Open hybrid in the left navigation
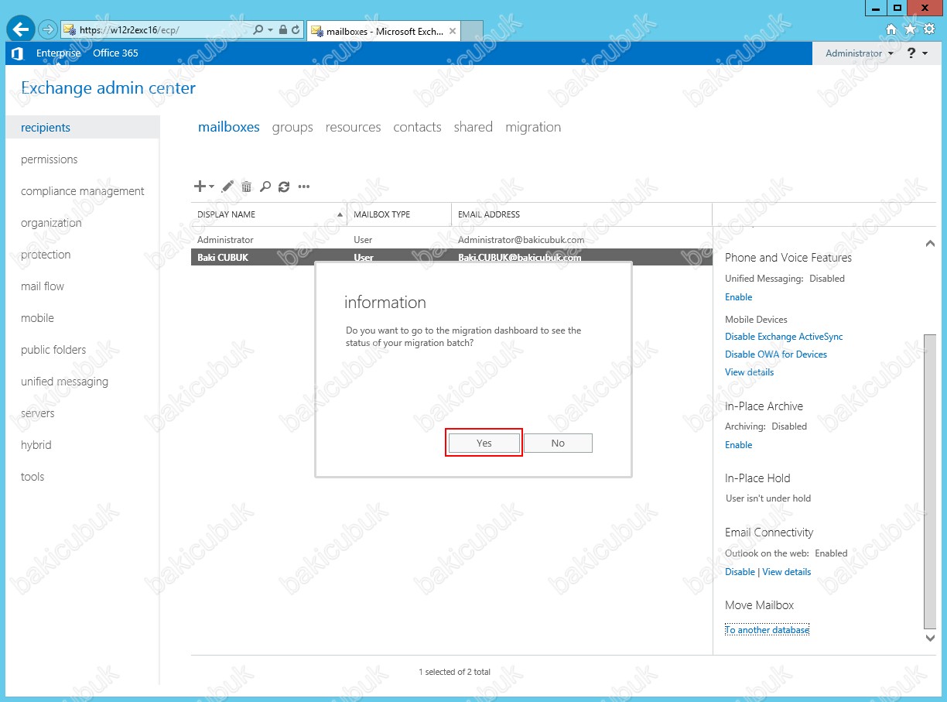This screenshot has width=947, height=702. tap(36, 445)
